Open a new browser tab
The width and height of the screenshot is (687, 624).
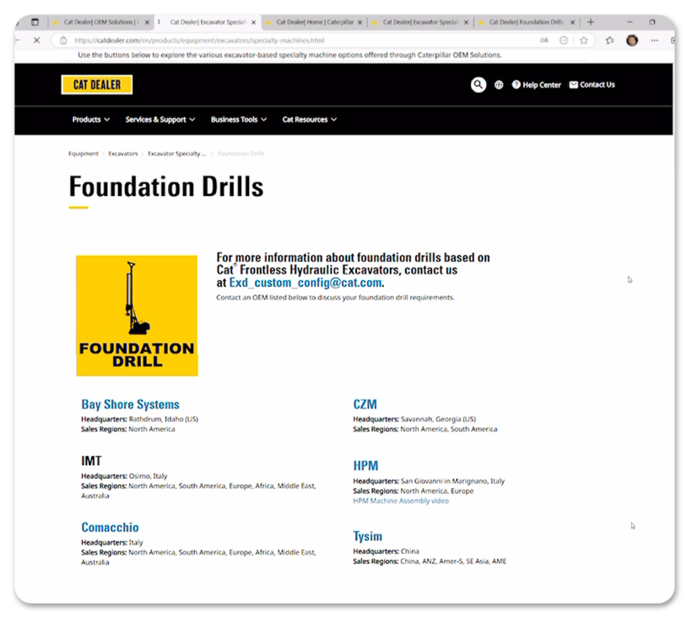click(x=591, y=22)
